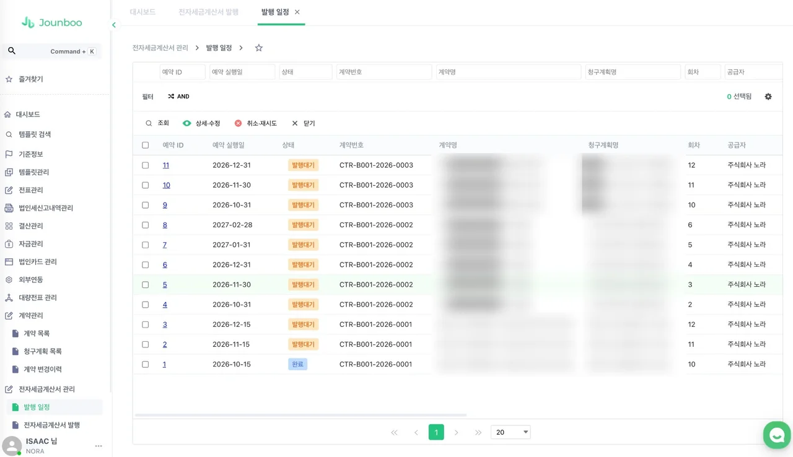Open 자금관리 in sidebar
Screen dimensions: 793x457
coord(31,244)
